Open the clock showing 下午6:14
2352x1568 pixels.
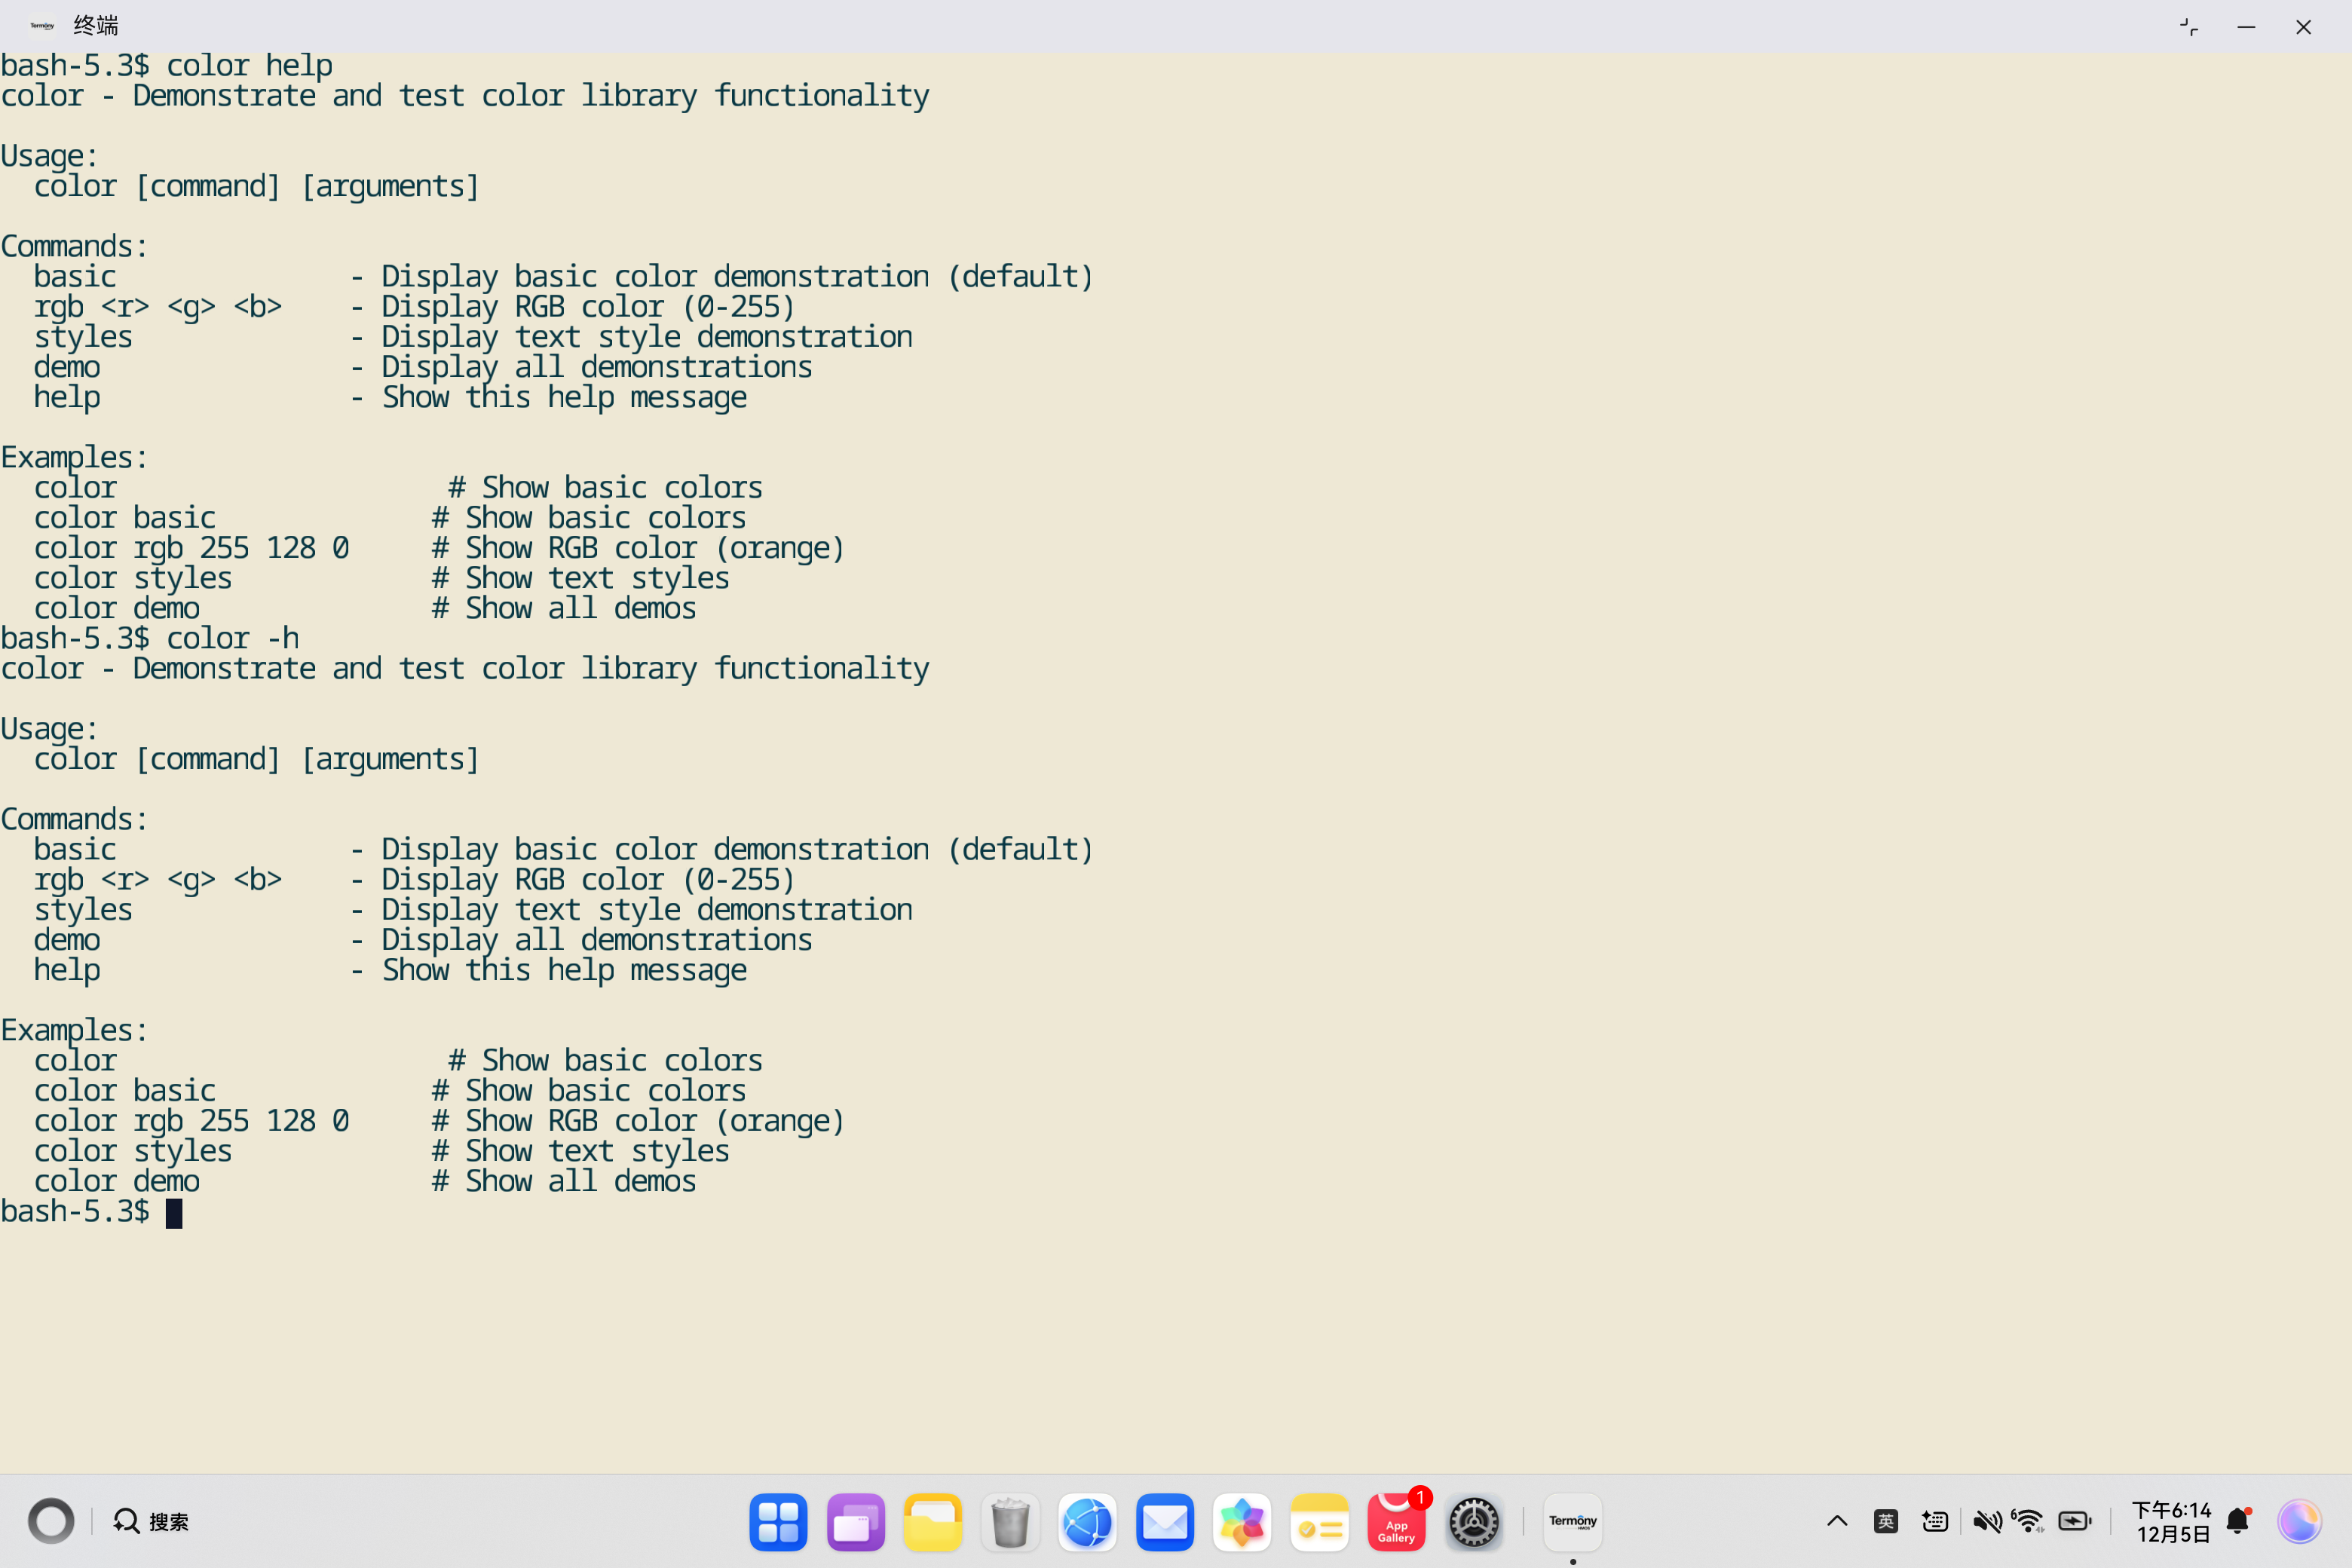[2171, 1521]
